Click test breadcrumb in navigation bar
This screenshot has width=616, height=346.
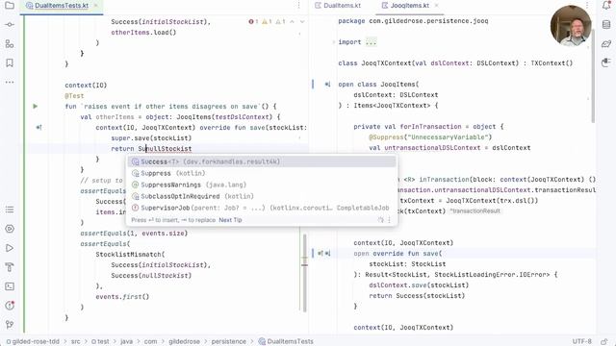point(100,341)
